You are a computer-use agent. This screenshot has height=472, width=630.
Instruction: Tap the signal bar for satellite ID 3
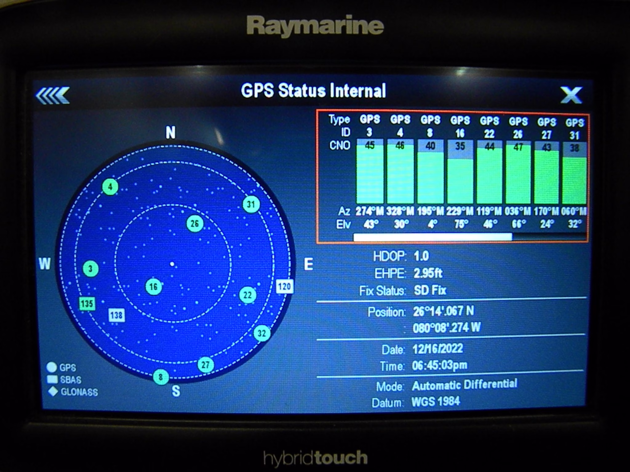point(370,171)
